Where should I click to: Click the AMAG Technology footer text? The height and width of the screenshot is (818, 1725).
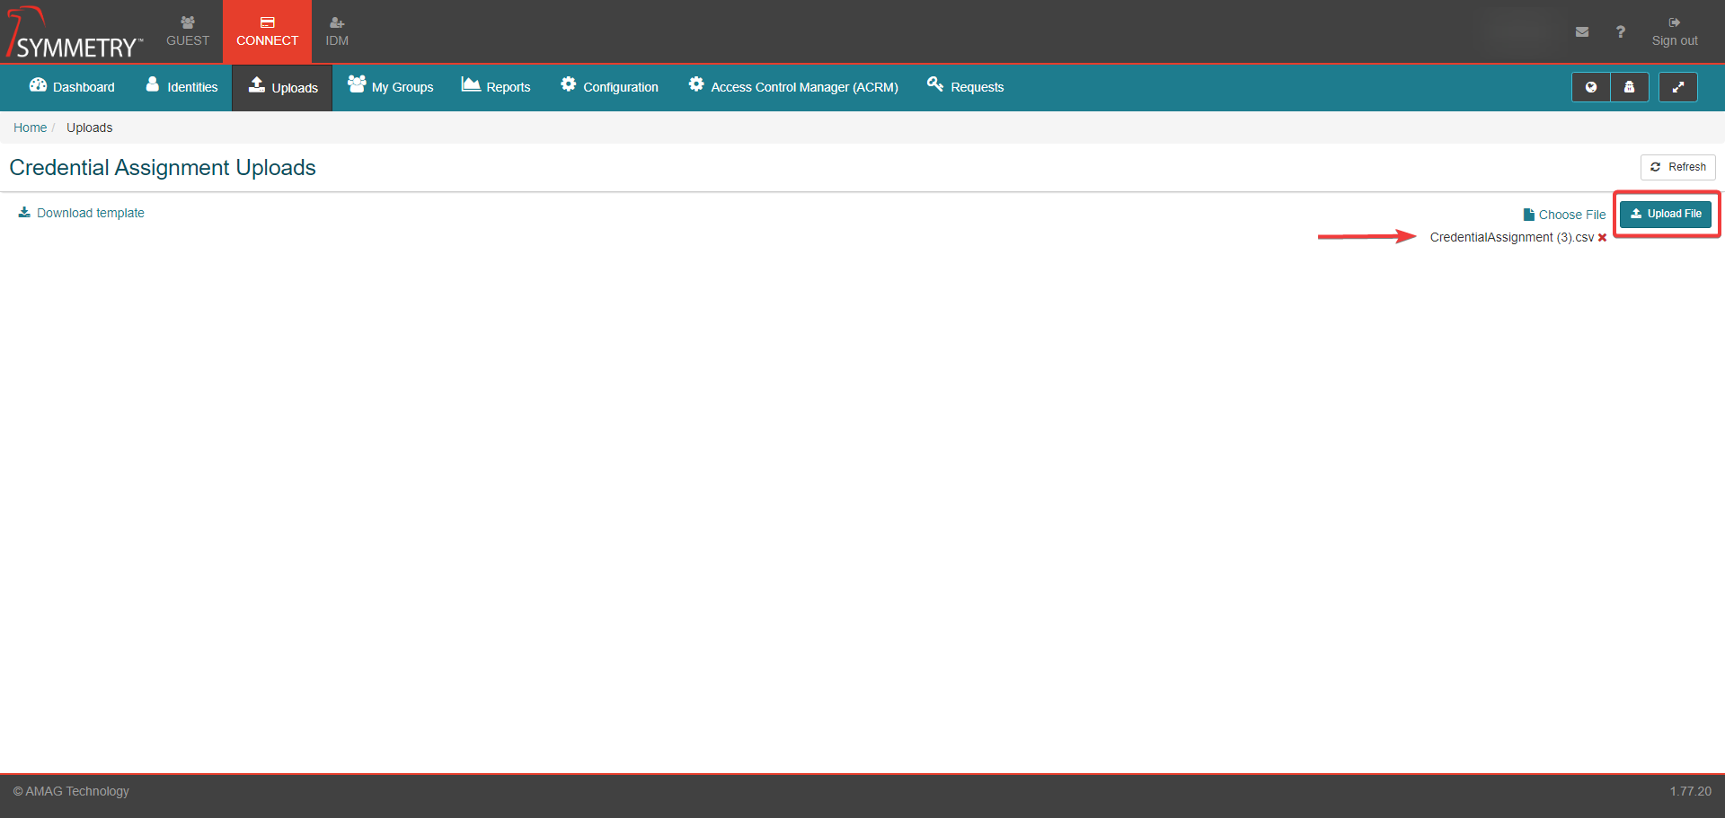point(71,791)
